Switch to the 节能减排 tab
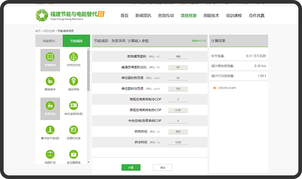The height and width of the screenshot is (179, 302). tap(76, 41)
